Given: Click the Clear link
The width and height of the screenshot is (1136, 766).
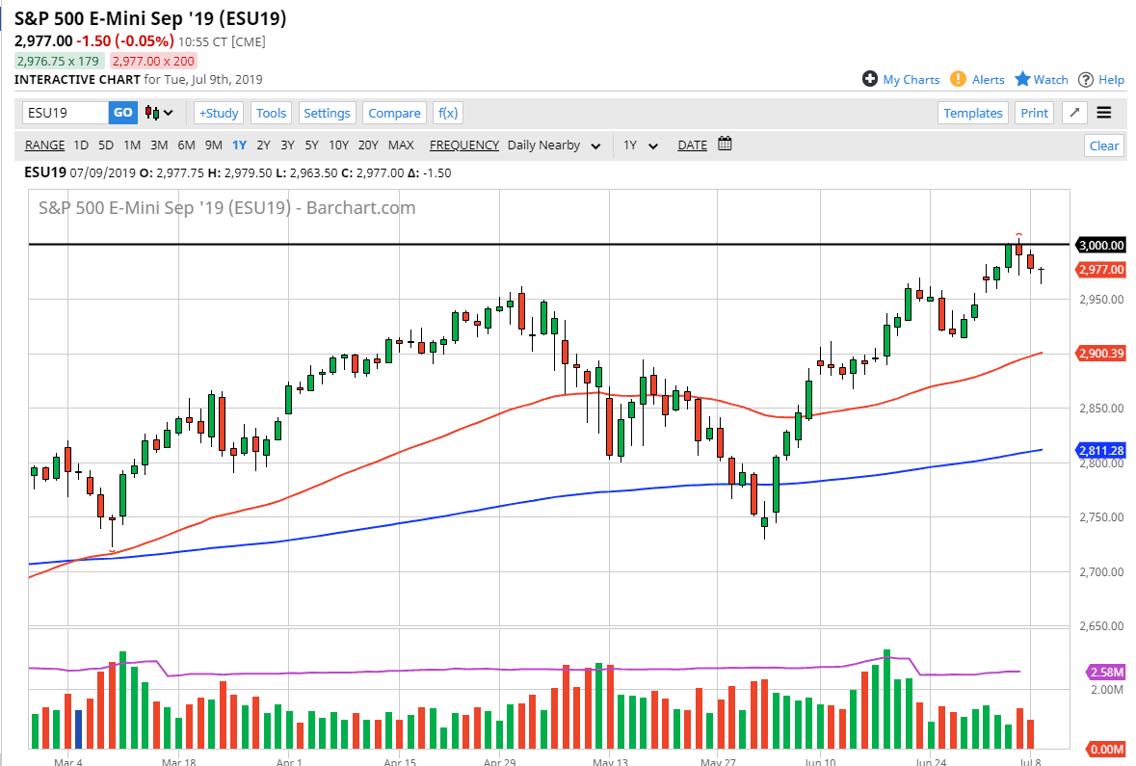Looking at the screenshot, I should point(1103,145).
